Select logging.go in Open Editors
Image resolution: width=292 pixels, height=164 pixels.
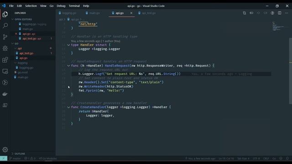pos(33,24)
